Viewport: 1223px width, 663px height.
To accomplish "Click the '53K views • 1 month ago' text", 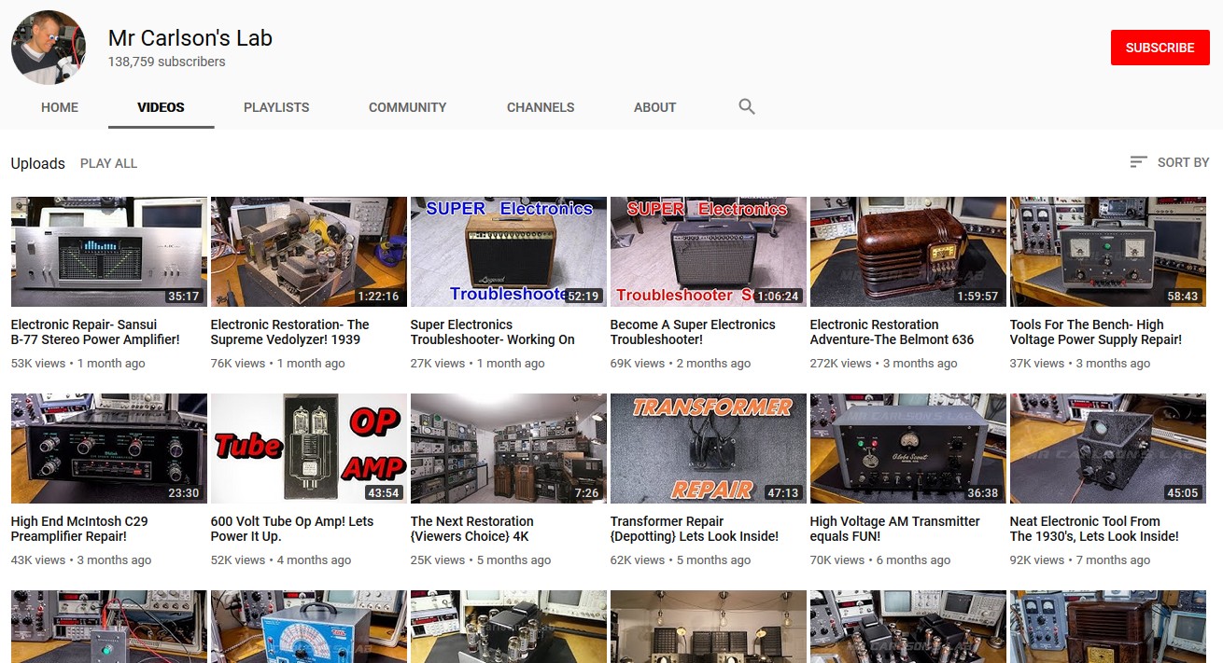I will 78,364.
